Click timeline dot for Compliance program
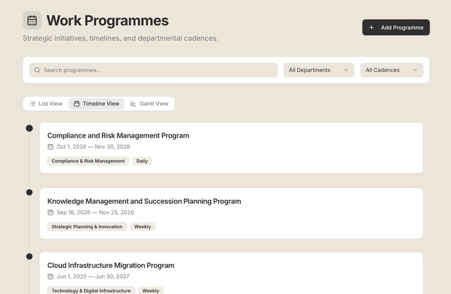Image resolution: width=451 pixels, height=294 pixels. coord(29,128)
